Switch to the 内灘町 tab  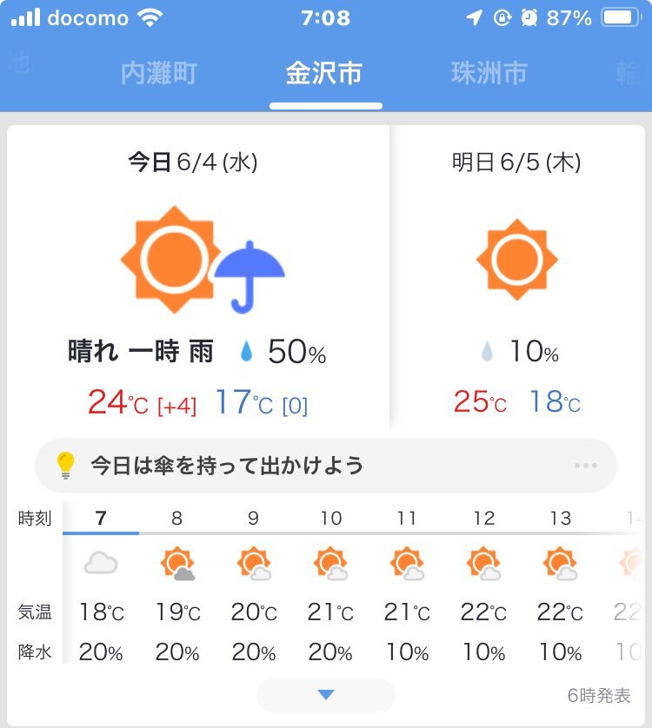coord(159,73)
